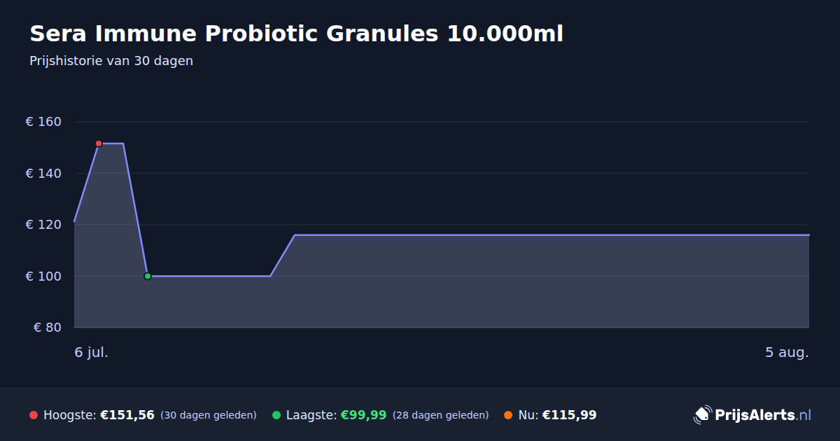
Task: Click the € 140 axis label
Action: coord(43,174)
